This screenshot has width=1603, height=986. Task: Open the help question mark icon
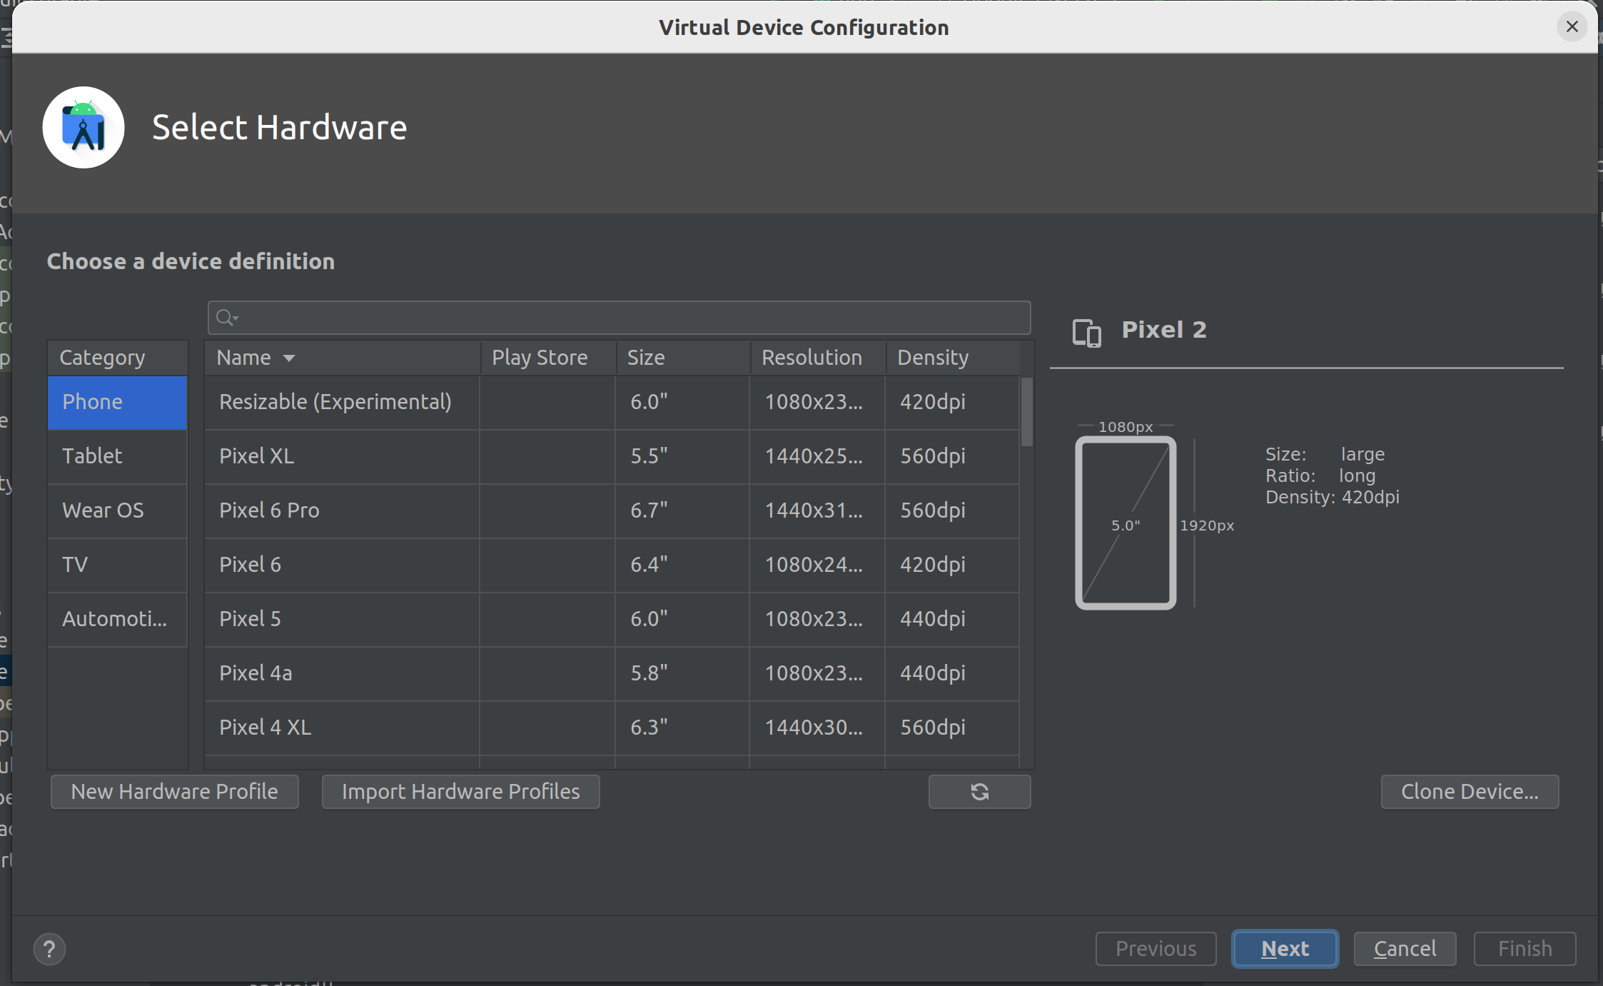(x=49, y=949)
